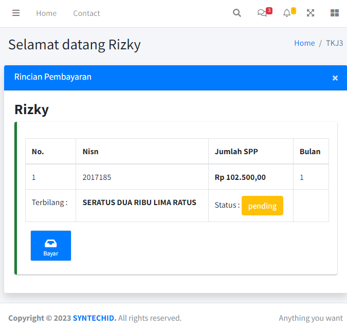The image size is (347, 331).
Task: Select the Nisn column header
Action: [x=90, y=152]
